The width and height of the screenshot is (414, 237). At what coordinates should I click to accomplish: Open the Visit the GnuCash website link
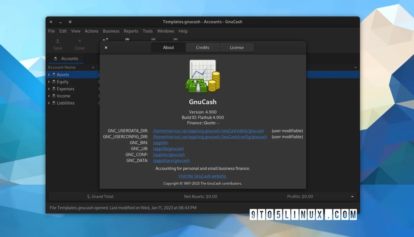click(203, 176)
